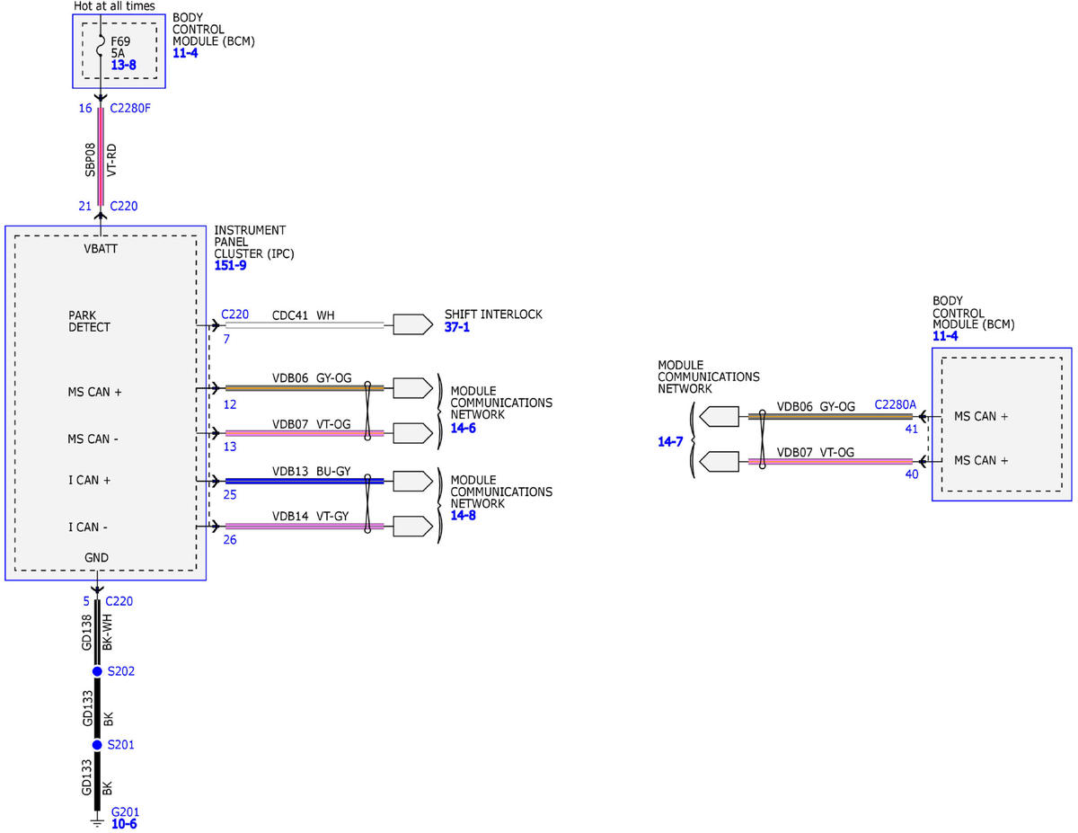Click the BK-WH wire color label
1078x833 pixels.
tap(108, 633)
